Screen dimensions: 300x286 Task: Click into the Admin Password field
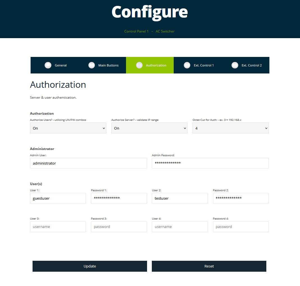point(210,163)
